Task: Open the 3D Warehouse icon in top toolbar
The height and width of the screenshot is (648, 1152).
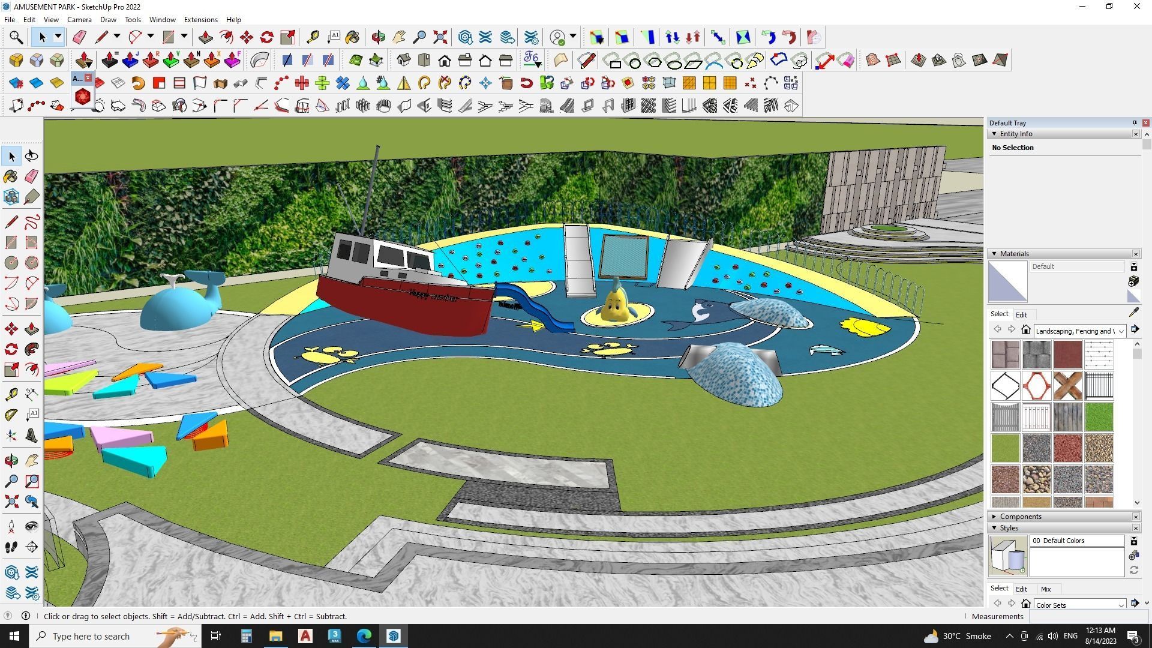Action: tap(465, 37)
